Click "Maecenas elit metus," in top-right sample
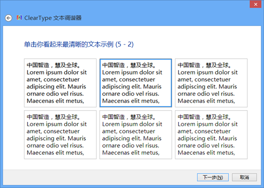Viewport: 264px width, 188px height. click(206, 101)
